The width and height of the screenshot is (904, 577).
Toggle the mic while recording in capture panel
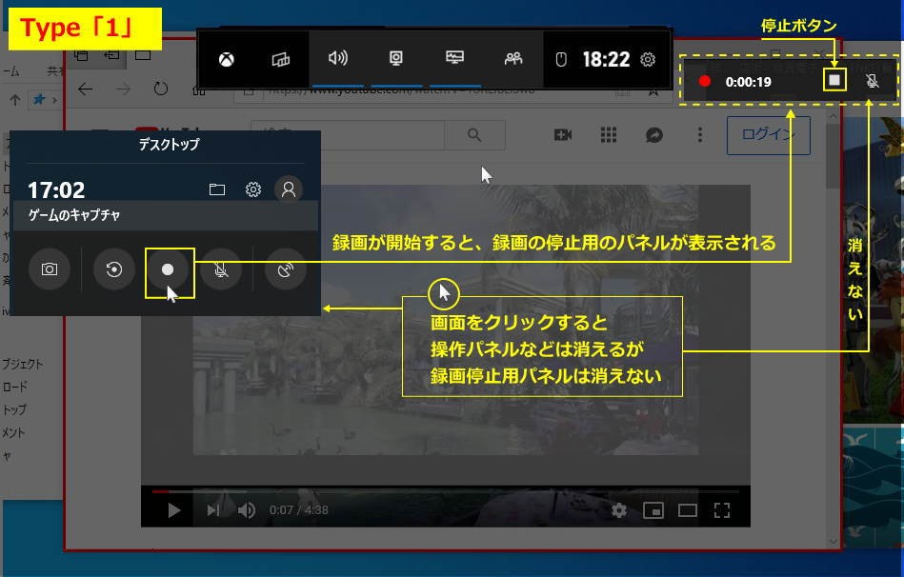click(221, 269)
